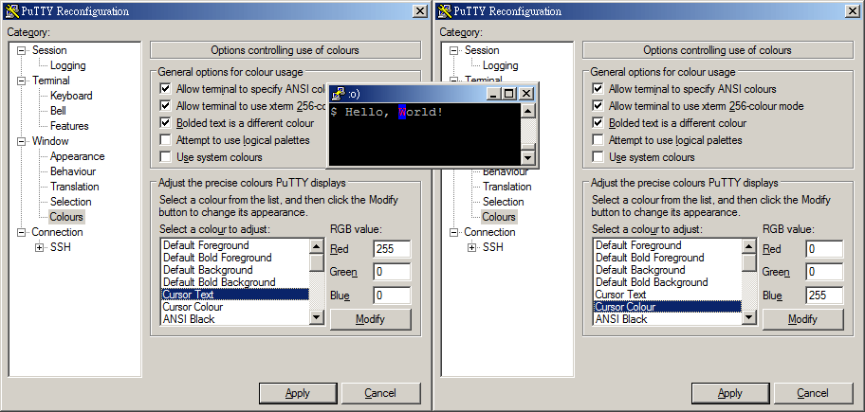
Task: Enable 'Attempt to use logical palettes' in left dialog
Action: [165, 140]
